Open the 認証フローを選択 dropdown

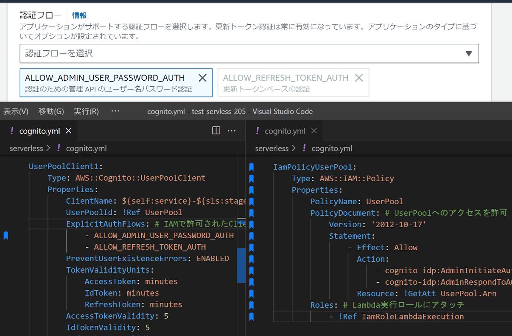pyautogui.click(x=249, y=54)
